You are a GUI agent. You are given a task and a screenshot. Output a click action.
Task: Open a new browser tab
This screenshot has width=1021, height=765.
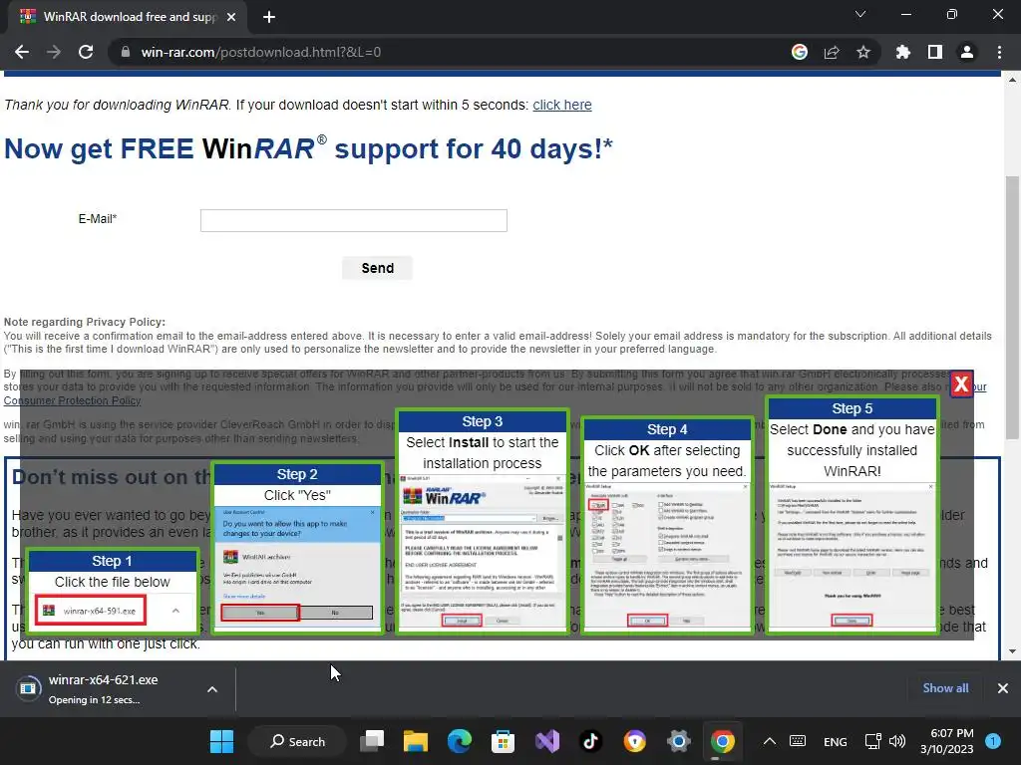tap(269, 17)
